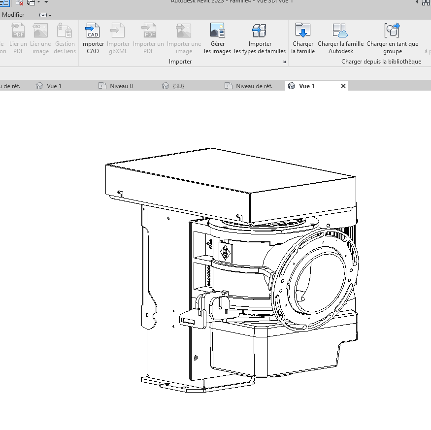Open the Quick Access toolbar customize arrow
Screen dimensions: 431x430
click(x=46, y=2)
